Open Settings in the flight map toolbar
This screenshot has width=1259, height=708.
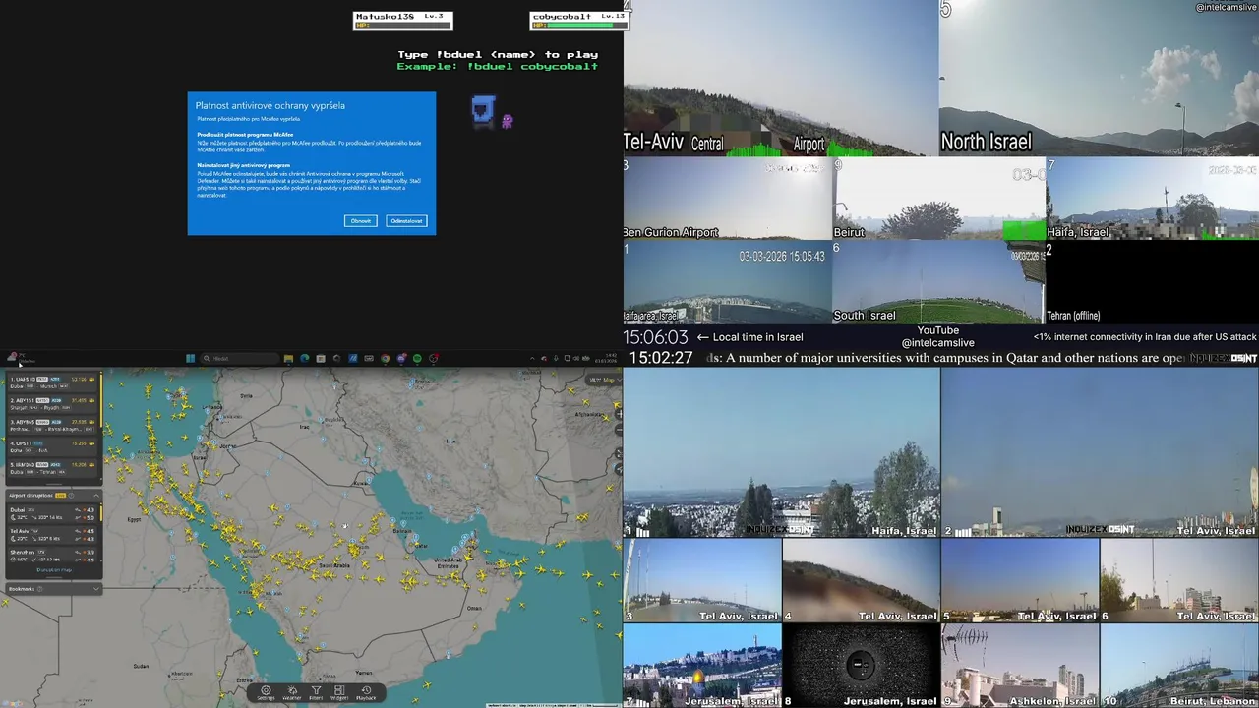coord(266,693)
